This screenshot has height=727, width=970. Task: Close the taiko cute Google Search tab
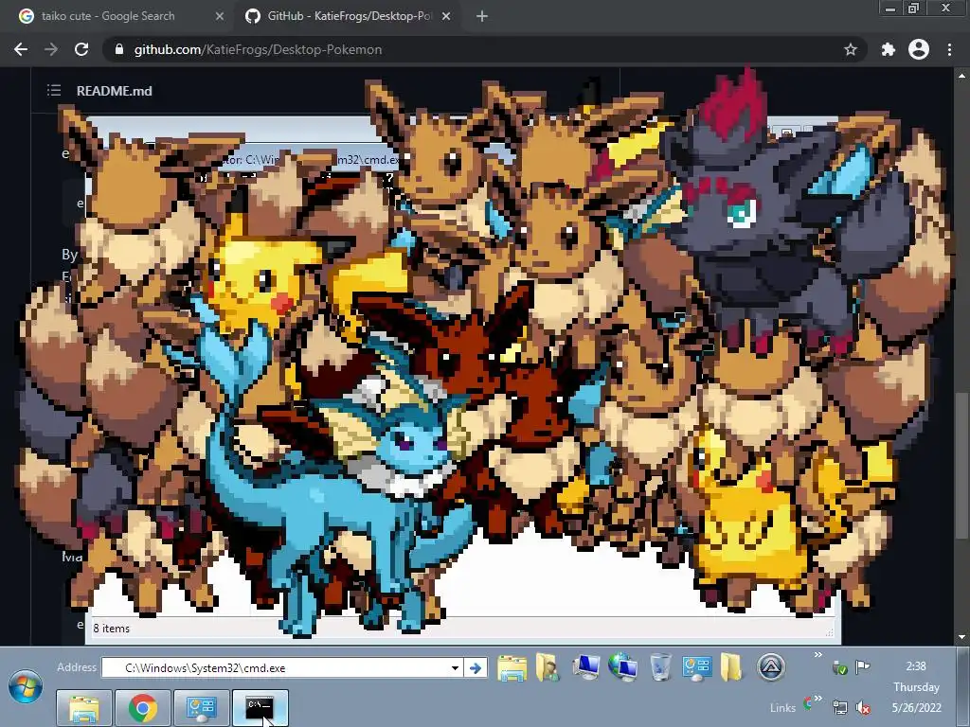coord(220,16)
